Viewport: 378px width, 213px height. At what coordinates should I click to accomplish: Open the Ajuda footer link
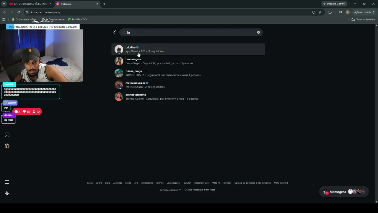click(x=128, y=183)
